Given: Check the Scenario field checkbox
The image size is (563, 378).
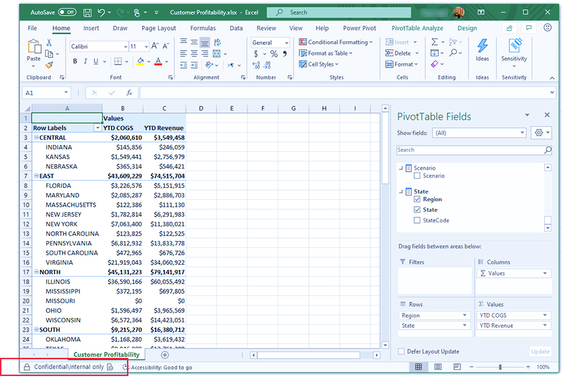Looking at the screenshot, I should click(x=417, y=176).
